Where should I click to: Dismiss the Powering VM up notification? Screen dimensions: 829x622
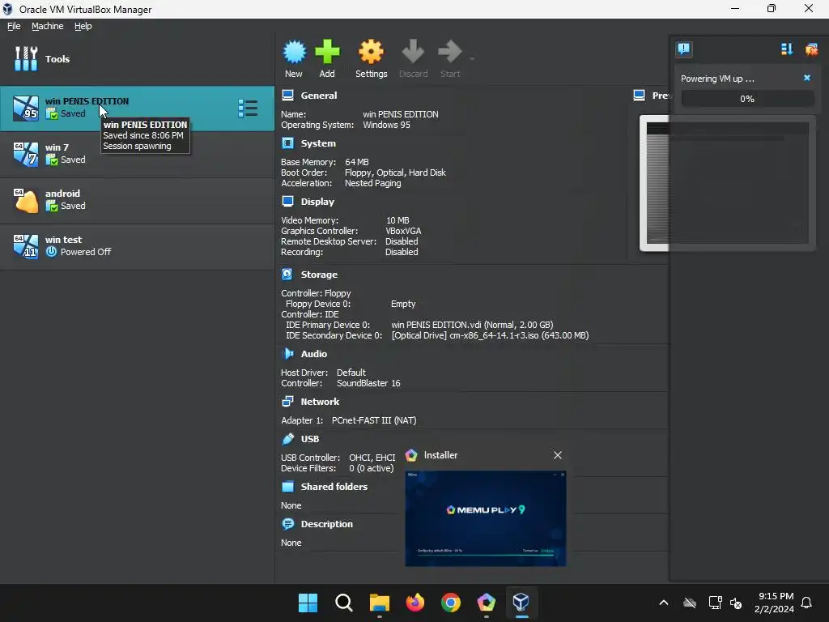[x=807, y=78]
